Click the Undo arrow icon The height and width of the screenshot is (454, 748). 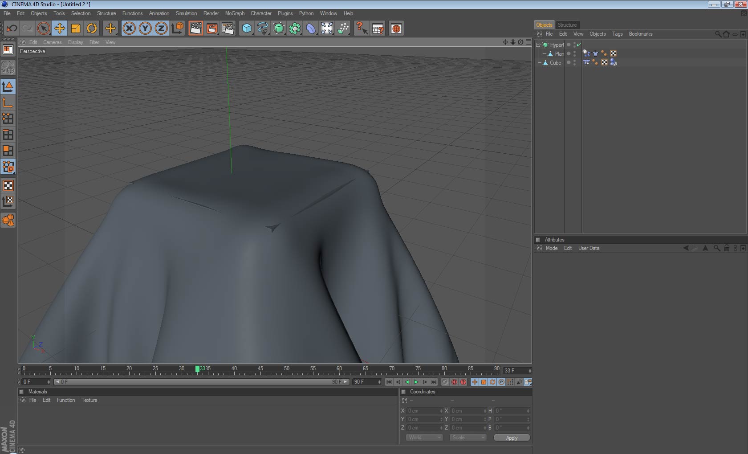click(12, 29)
